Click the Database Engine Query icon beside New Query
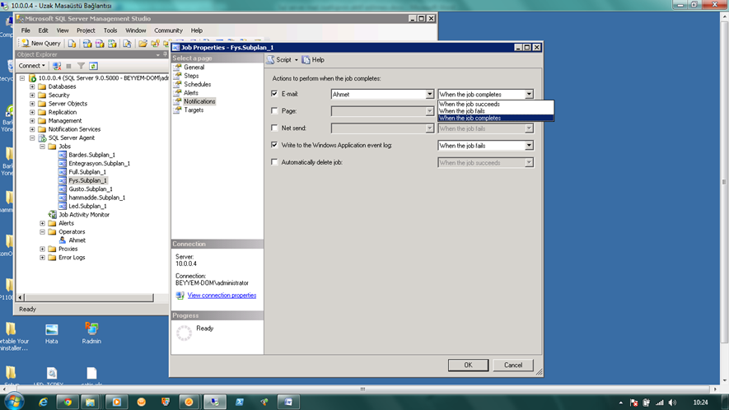 [x=72, y=44]
